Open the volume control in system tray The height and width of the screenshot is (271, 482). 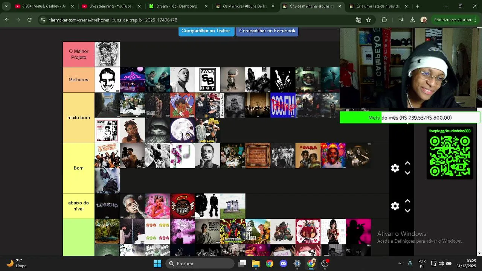point(441,263)
